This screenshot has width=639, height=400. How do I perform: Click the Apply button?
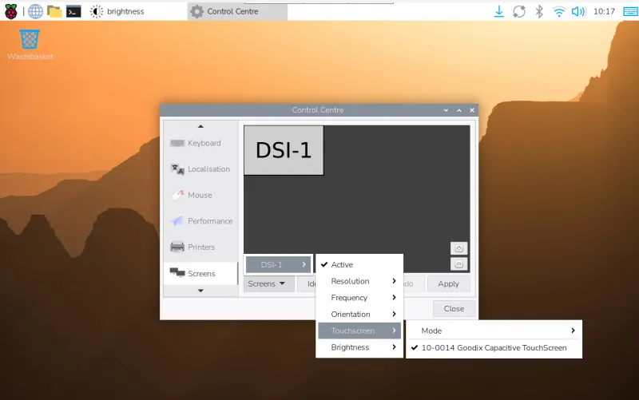click(x=448, y=283)
